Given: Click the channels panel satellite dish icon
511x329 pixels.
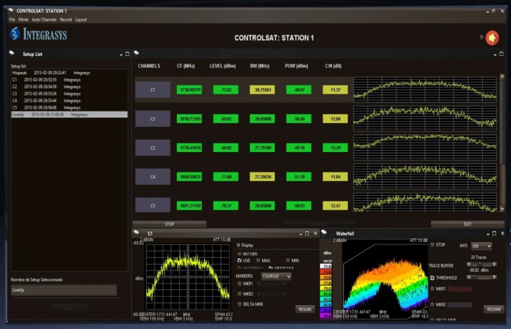Looking at the screenshot, I should [137, 53].
